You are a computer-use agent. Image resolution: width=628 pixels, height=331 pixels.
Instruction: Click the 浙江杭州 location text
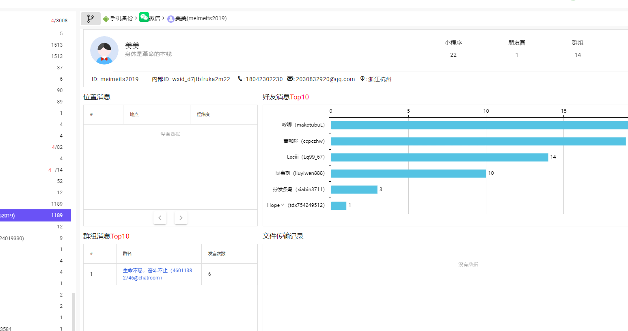(380, 79)
